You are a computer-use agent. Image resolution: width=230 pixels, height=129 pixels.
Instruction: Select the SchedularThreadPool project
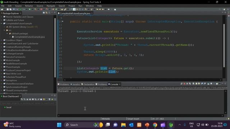pos(16,77)
